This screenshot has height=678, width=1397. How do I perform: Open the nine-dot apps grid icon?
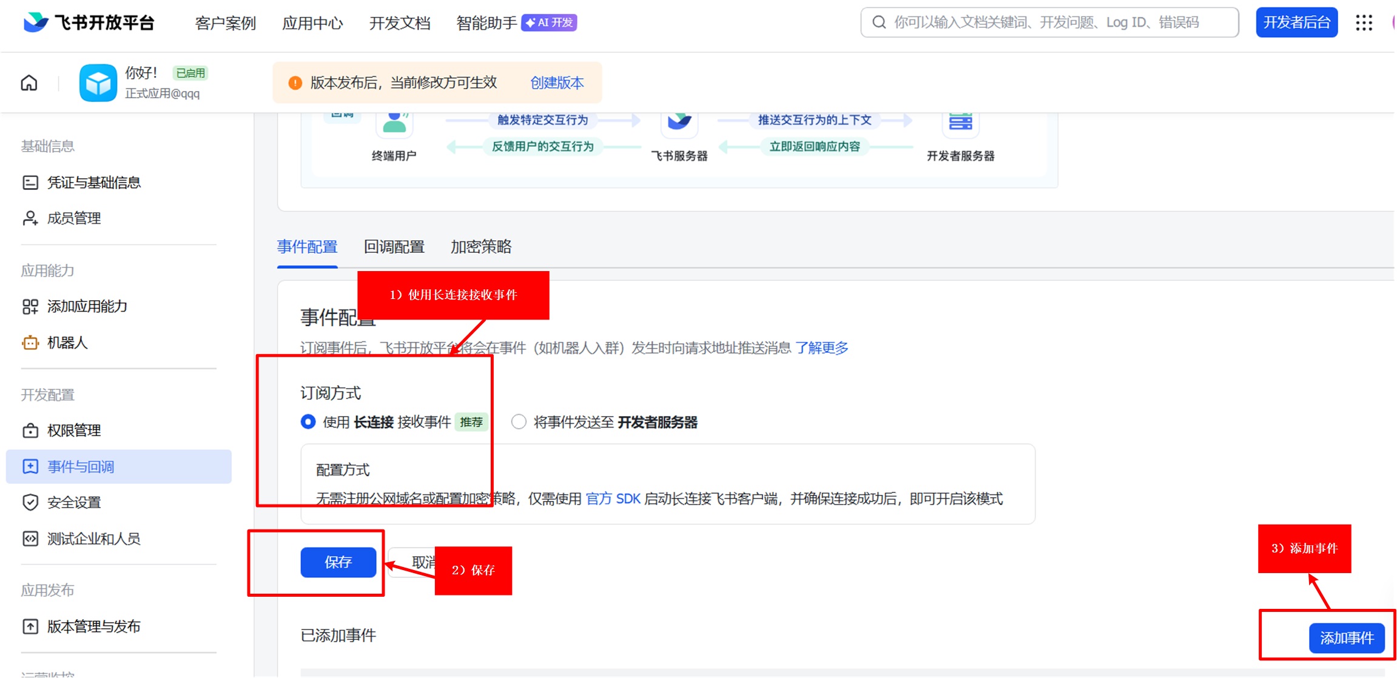1364,23
